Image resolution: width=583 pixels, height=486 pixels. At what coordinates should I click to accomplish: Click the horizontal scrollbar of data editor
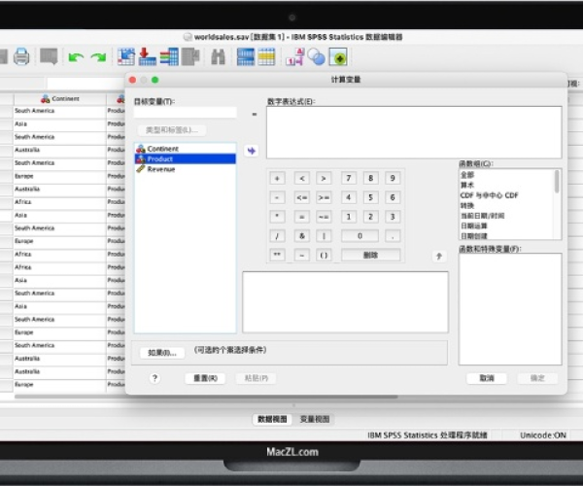point(206,397)
